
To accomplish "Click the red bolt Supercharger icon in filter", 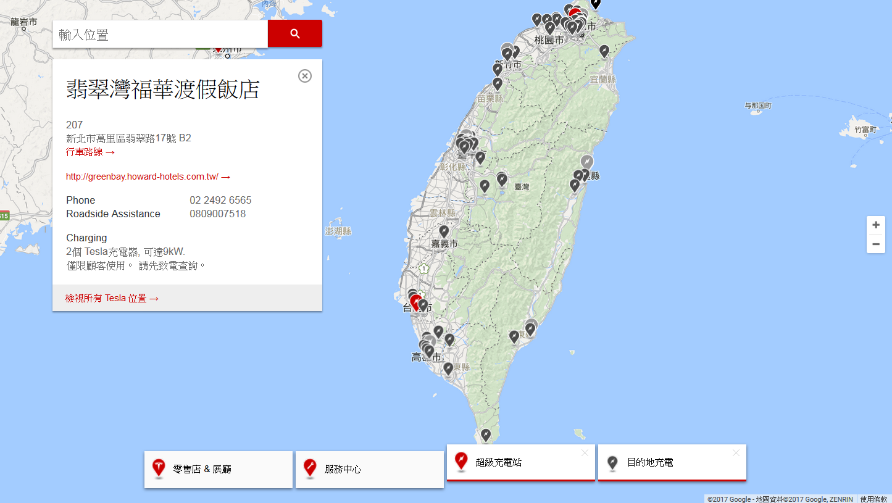I will click(461, 462).
